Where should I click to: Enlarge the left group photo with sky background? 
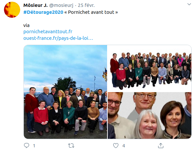click(65, 92)
